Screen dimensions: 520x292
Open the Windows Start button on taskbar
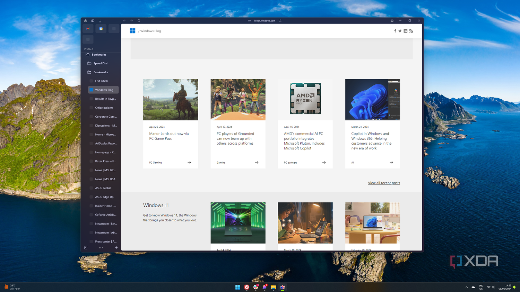tap(238, 287)
